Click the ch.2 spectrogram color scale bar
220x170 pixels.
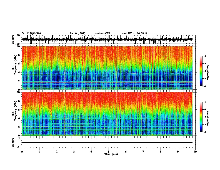201,117
